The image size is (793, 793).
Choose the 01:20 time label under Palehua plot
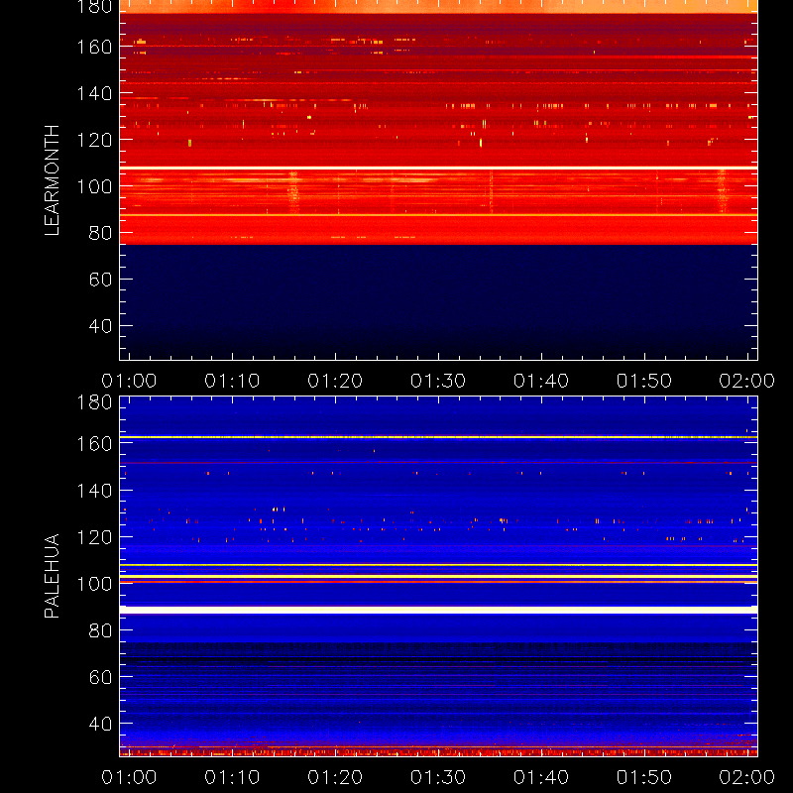(335, 777)
